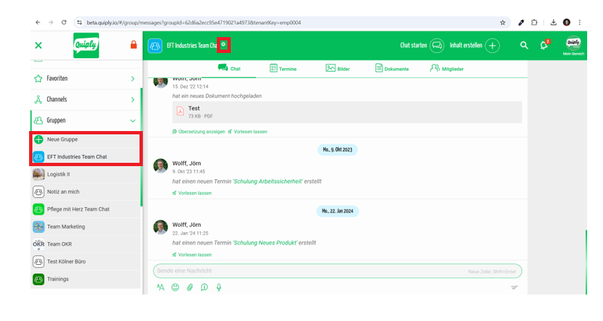
Task: Click Chat starten button label
Action: click(413, 46)
